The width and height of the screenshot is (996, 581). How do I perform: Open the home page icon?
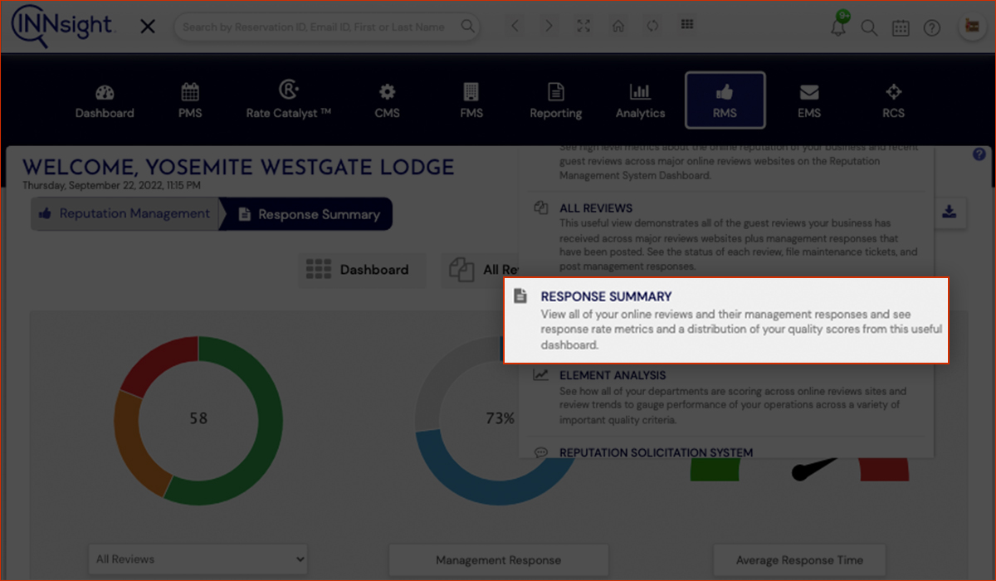(618, 26)
